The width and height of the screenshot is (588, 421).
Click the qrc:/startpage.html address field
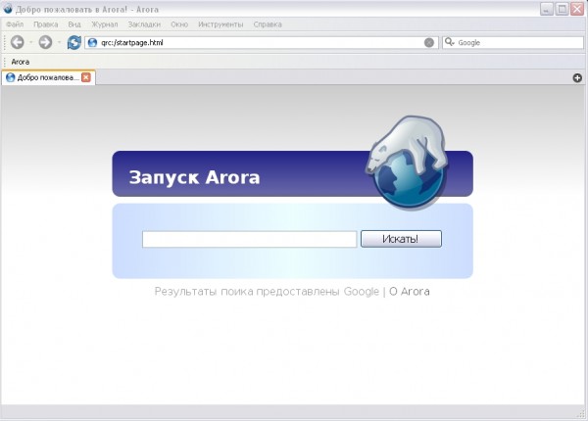point(261,43)
